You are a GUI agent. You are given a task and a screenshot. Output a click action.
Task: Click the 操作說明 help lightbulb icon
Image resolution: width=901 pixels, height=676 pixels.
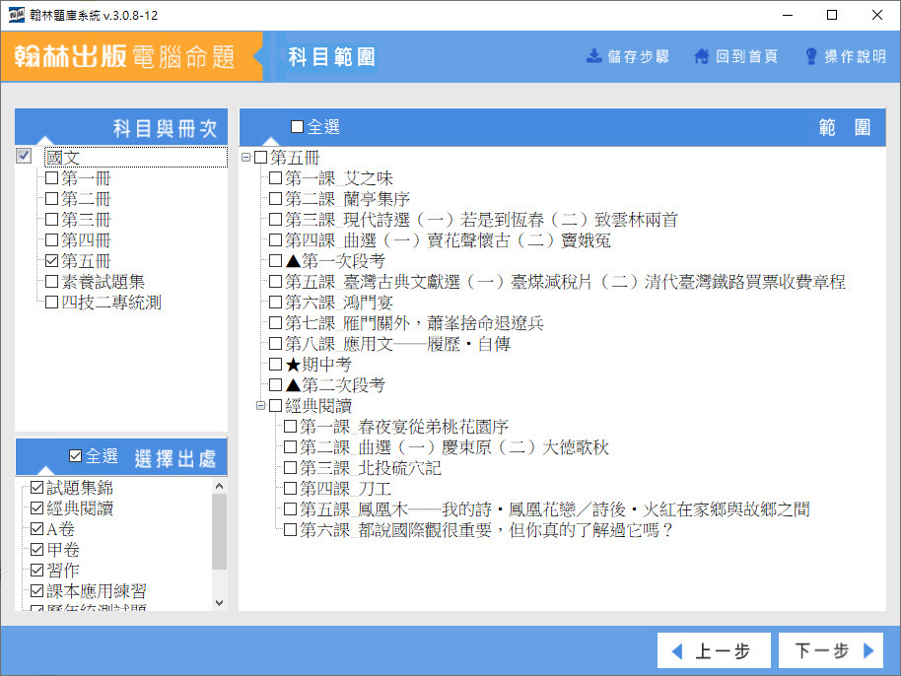click(811, 56)
